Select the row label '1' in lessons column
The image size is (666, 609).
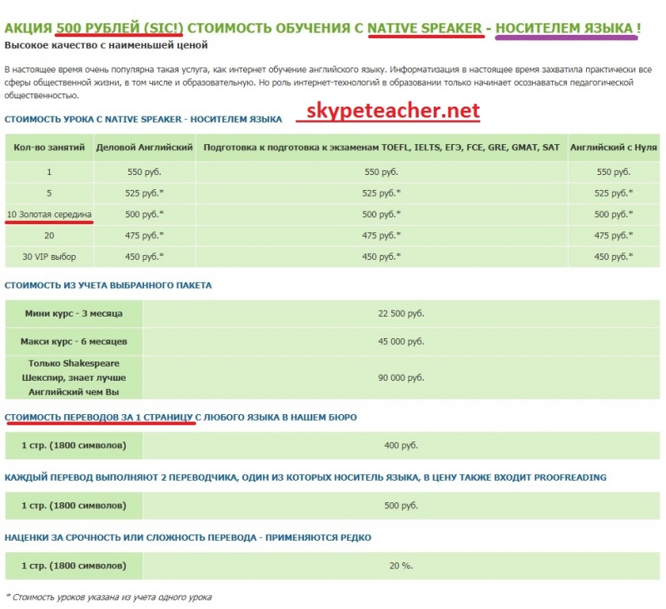[x=49, y=172]
